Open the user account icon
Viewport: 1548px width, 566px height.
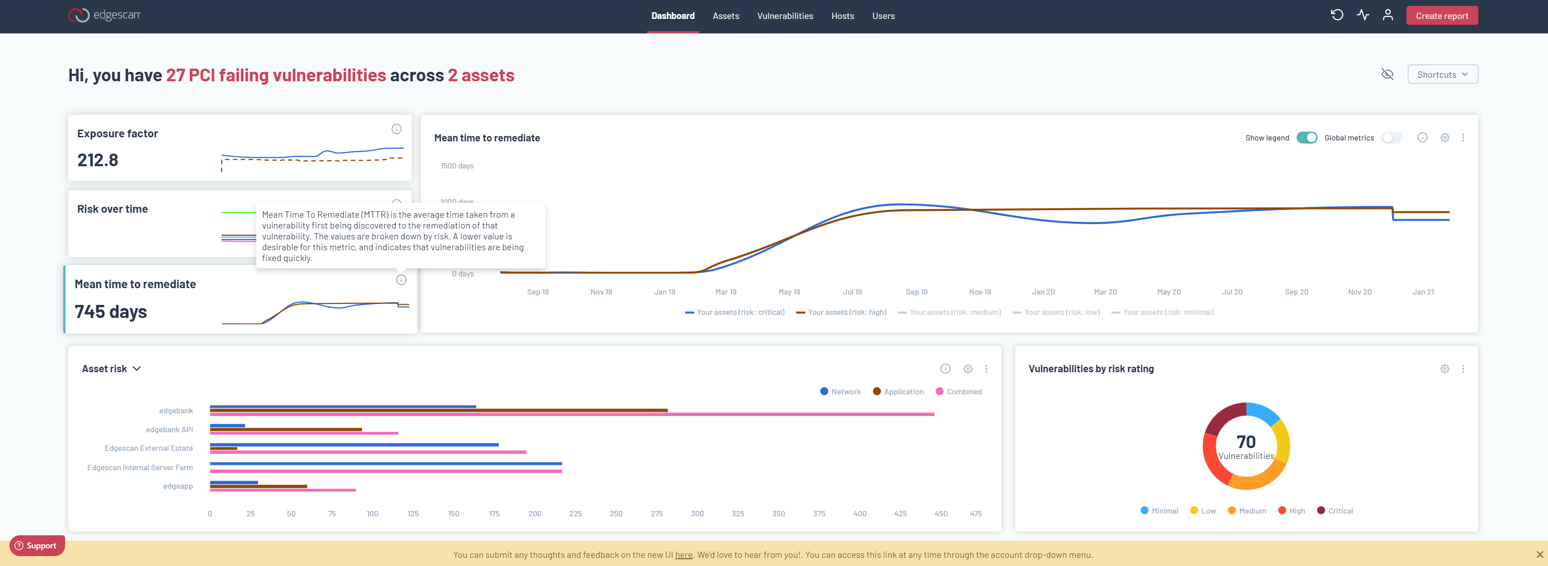1388,16
